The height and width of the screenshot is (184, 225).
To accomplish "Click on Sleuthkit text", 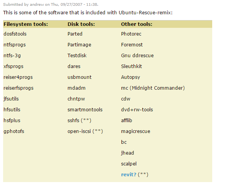I will 132,66.
